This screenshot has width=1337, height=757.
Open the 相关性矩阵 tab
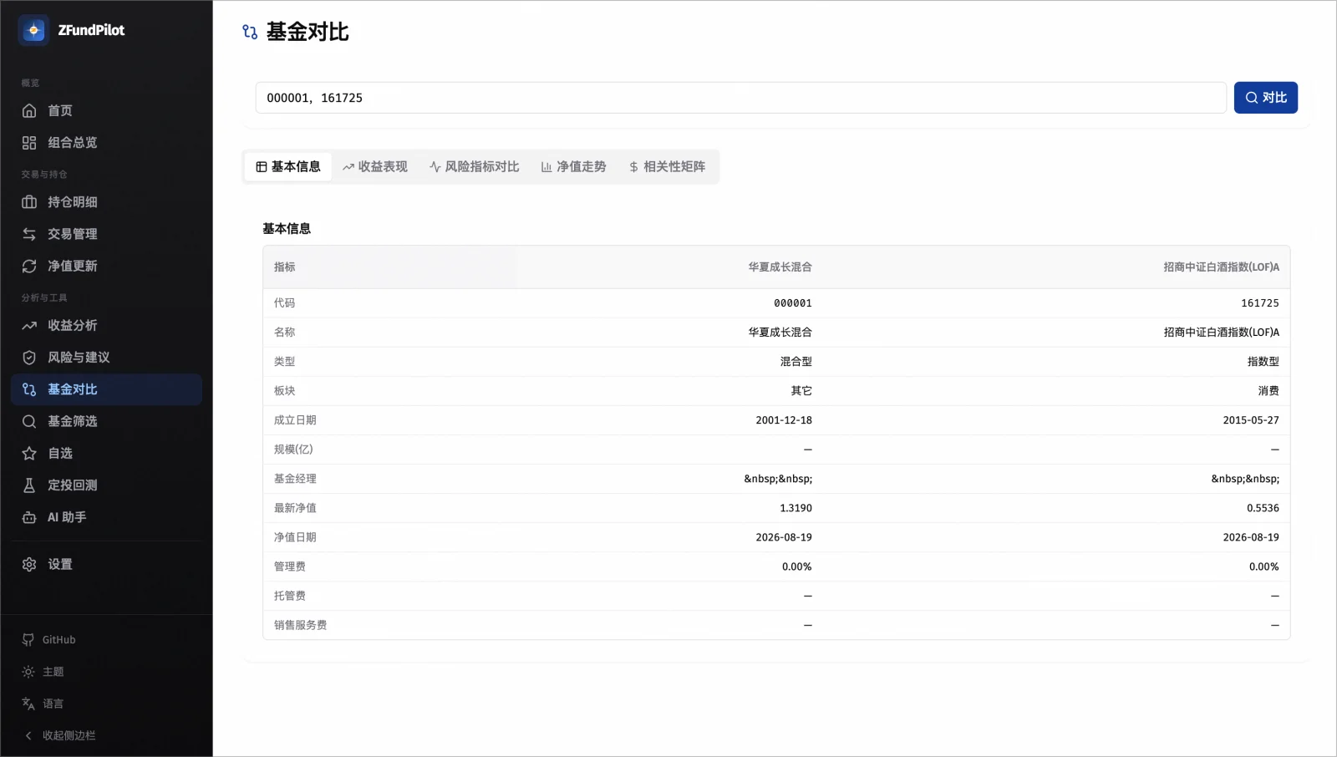tap(667, 167)
